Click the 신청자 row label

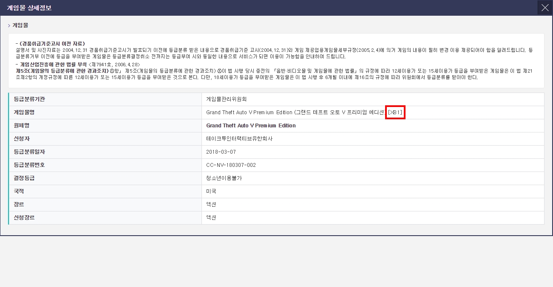[x=22, y=139]
